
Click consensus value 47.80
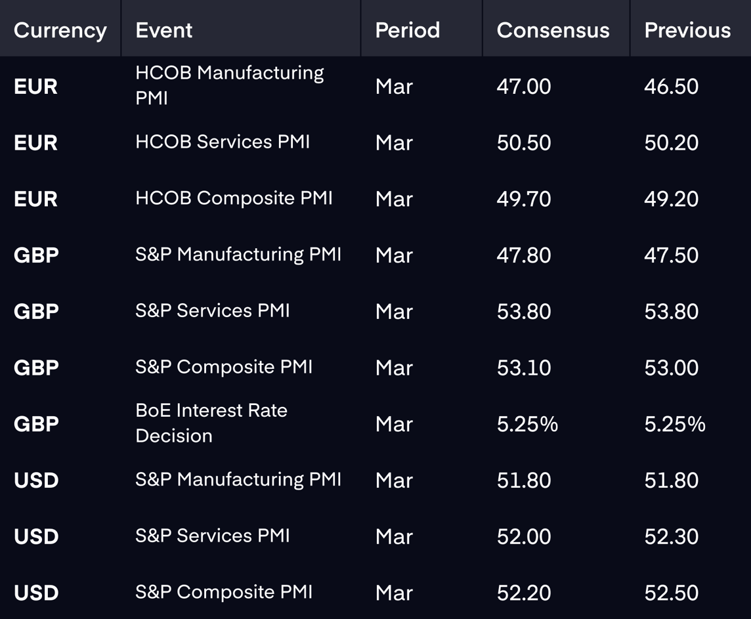524,255
